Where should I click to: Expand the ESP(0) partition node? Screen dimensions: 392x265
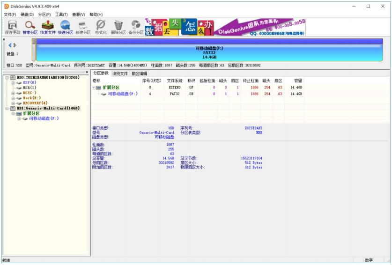(x=13, y=83)
